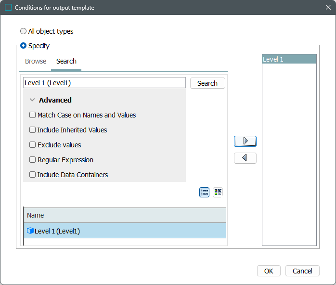Click the left arrow remove button

[x=245, y=158]
